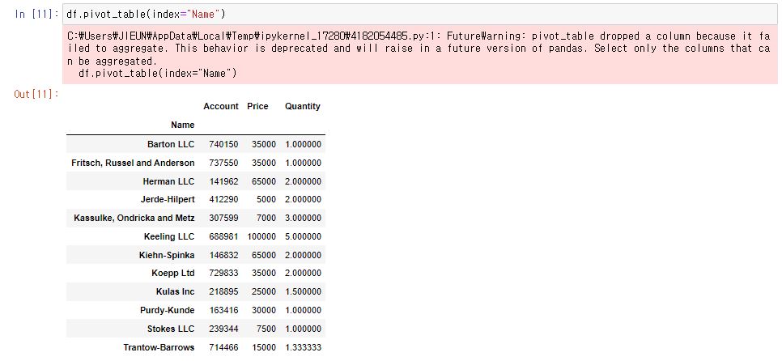This screenshot has width=782, height=361.
Task: Click the Herman LLC row label
Action: 168,181
